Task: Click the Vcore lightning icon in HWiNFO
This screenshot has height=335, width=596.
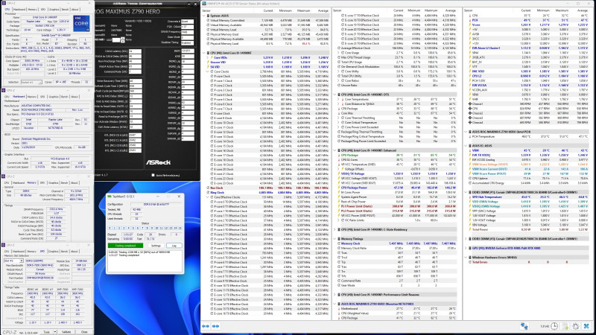Action: tap(470, 25)
